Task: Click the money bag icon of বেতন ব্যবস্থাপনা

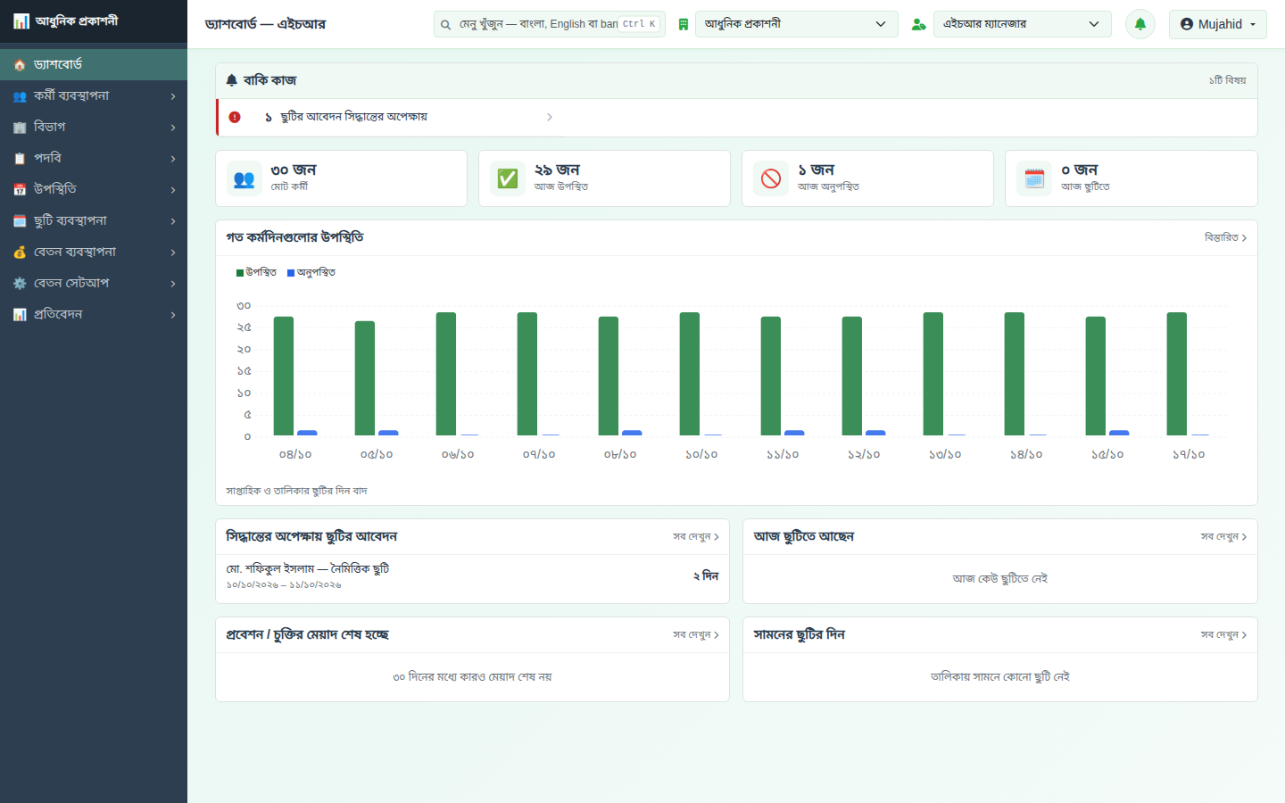Action: (20, 252)
